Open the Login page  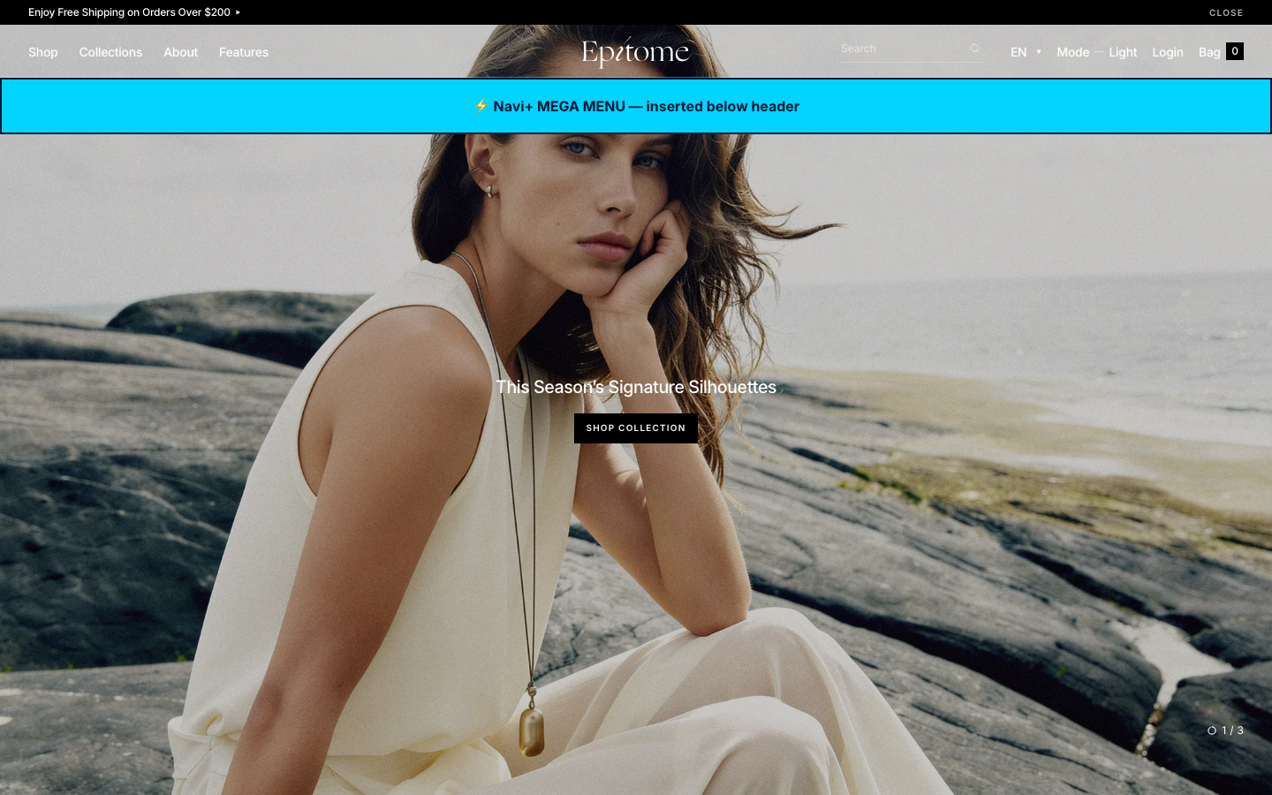click(1168, 52)
